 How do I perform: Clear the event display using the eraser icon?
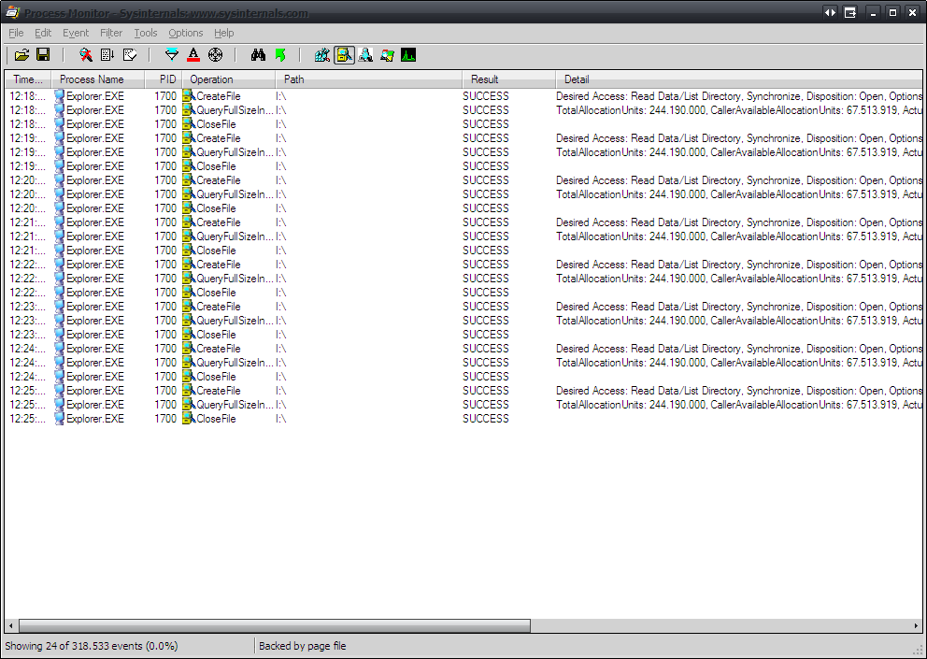[x=130, y=55]
